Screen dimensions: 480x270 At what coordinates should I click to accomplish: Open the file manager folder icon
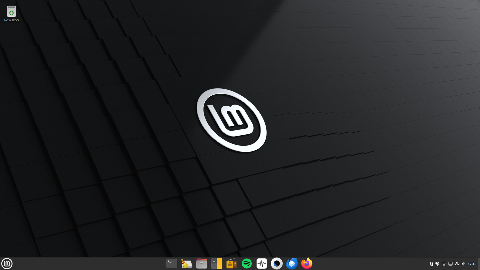tap(202, 263)
